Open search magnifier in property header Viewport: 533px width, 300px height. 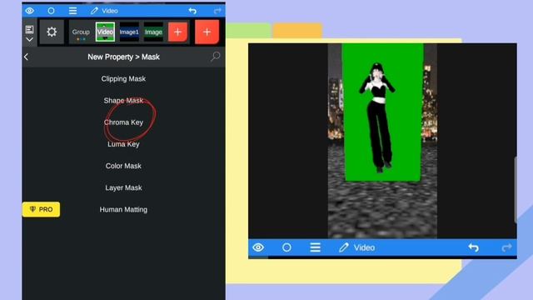click(215, 57)
